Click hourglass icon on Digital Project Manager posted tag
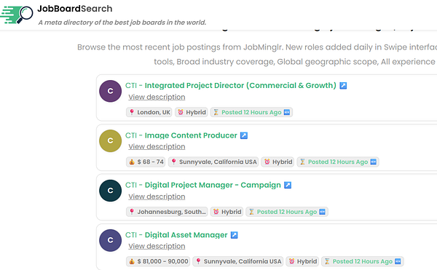The height and width of the screenshot is (270, 437). tap(251, 212)
